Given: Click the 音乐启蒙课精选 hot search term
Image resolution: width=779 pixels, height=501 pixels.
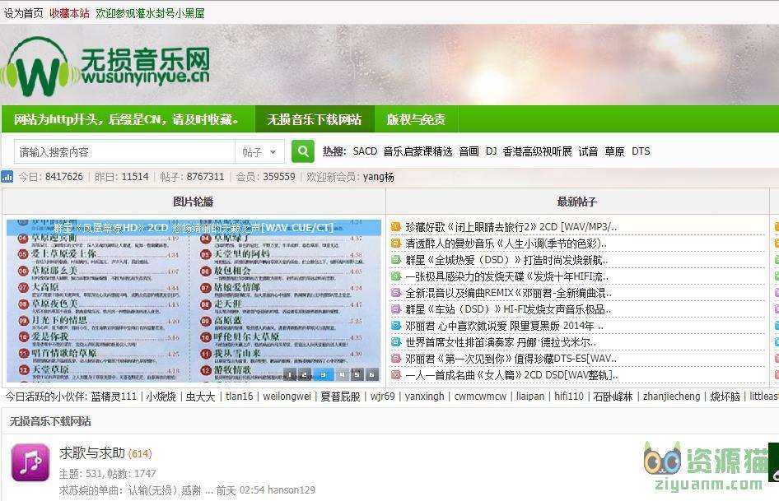Looking at the screenshot, I should tap(417, 151).
